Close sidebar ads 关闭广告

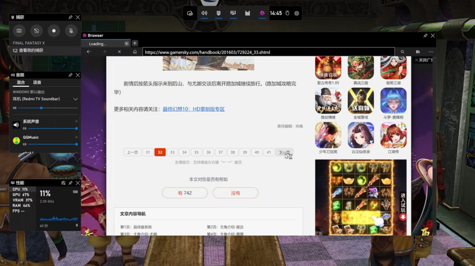coord(423,60)
